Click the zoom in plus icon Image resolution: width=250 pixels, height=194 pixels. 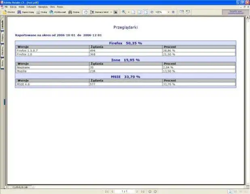(173, 12)
